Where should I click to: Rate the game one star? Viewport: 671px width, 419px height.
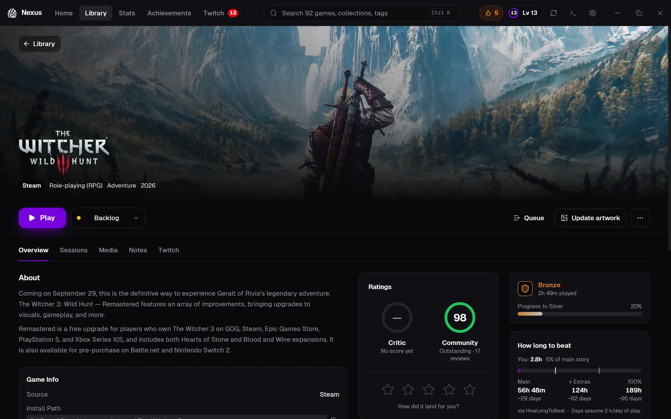pos(388,390)
